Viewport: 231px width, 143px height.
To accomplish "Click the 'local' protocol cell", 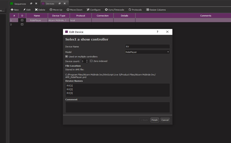I will pos(81,20).
